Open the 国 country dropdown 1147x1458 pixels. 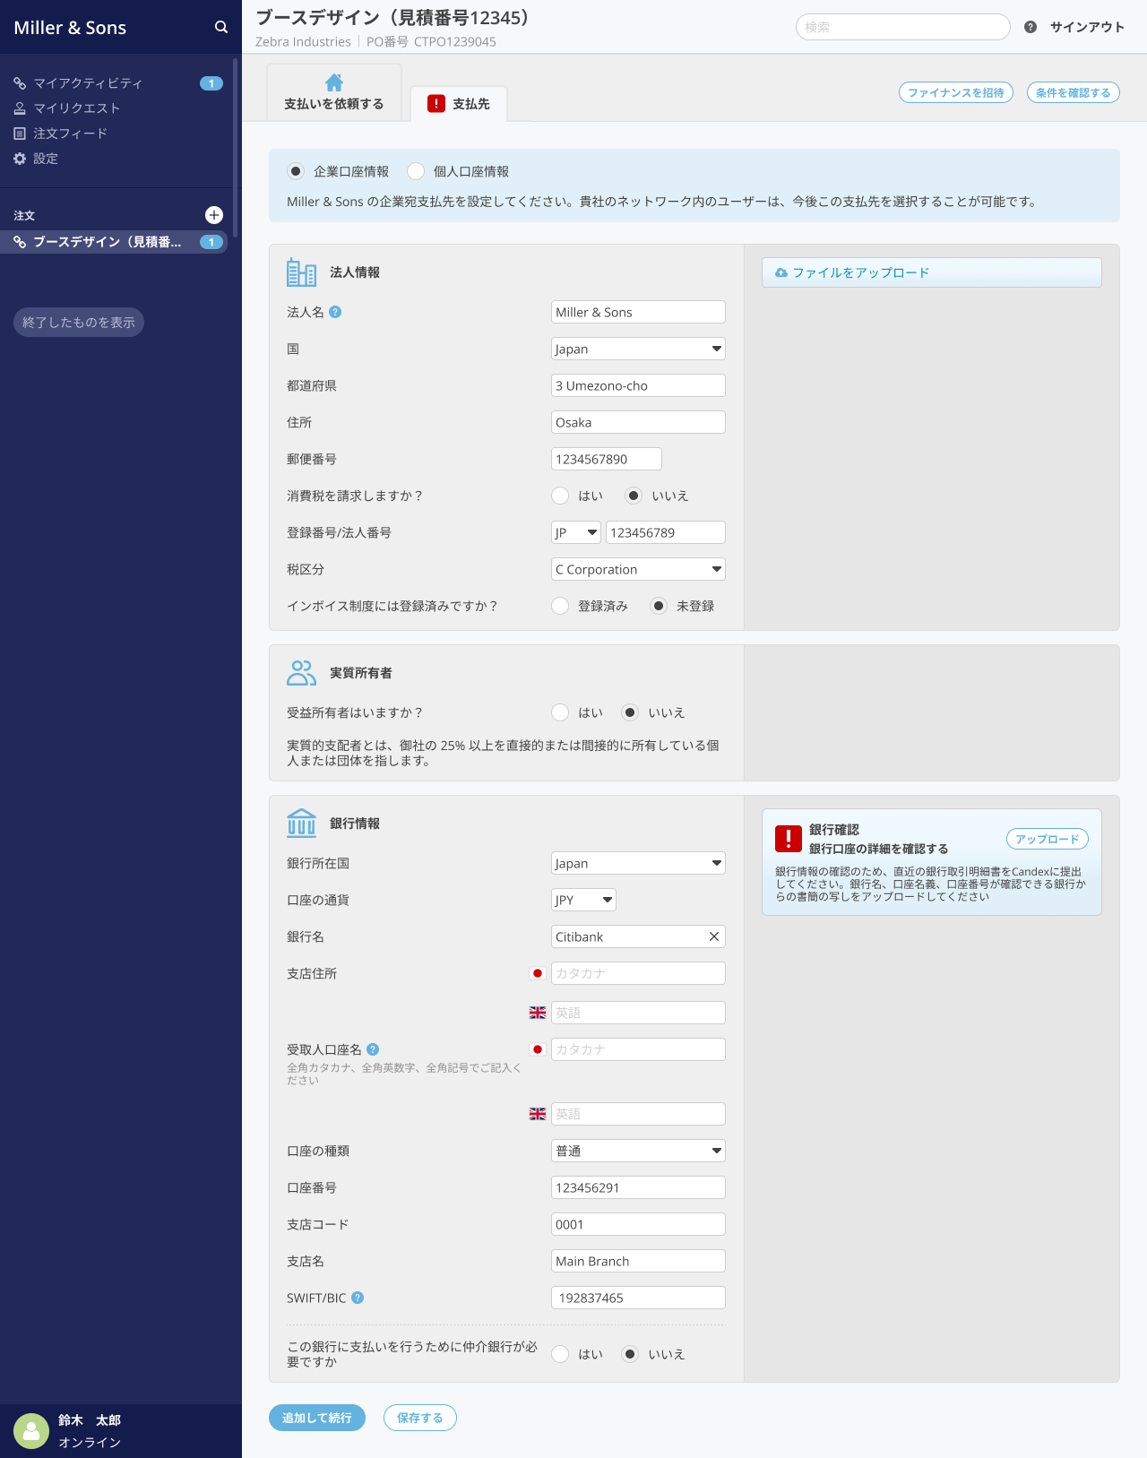pyautogui.click(x=638, y=349)
